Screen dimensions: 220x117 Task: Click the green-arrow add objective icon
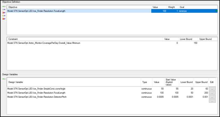(x=4, y=6)
